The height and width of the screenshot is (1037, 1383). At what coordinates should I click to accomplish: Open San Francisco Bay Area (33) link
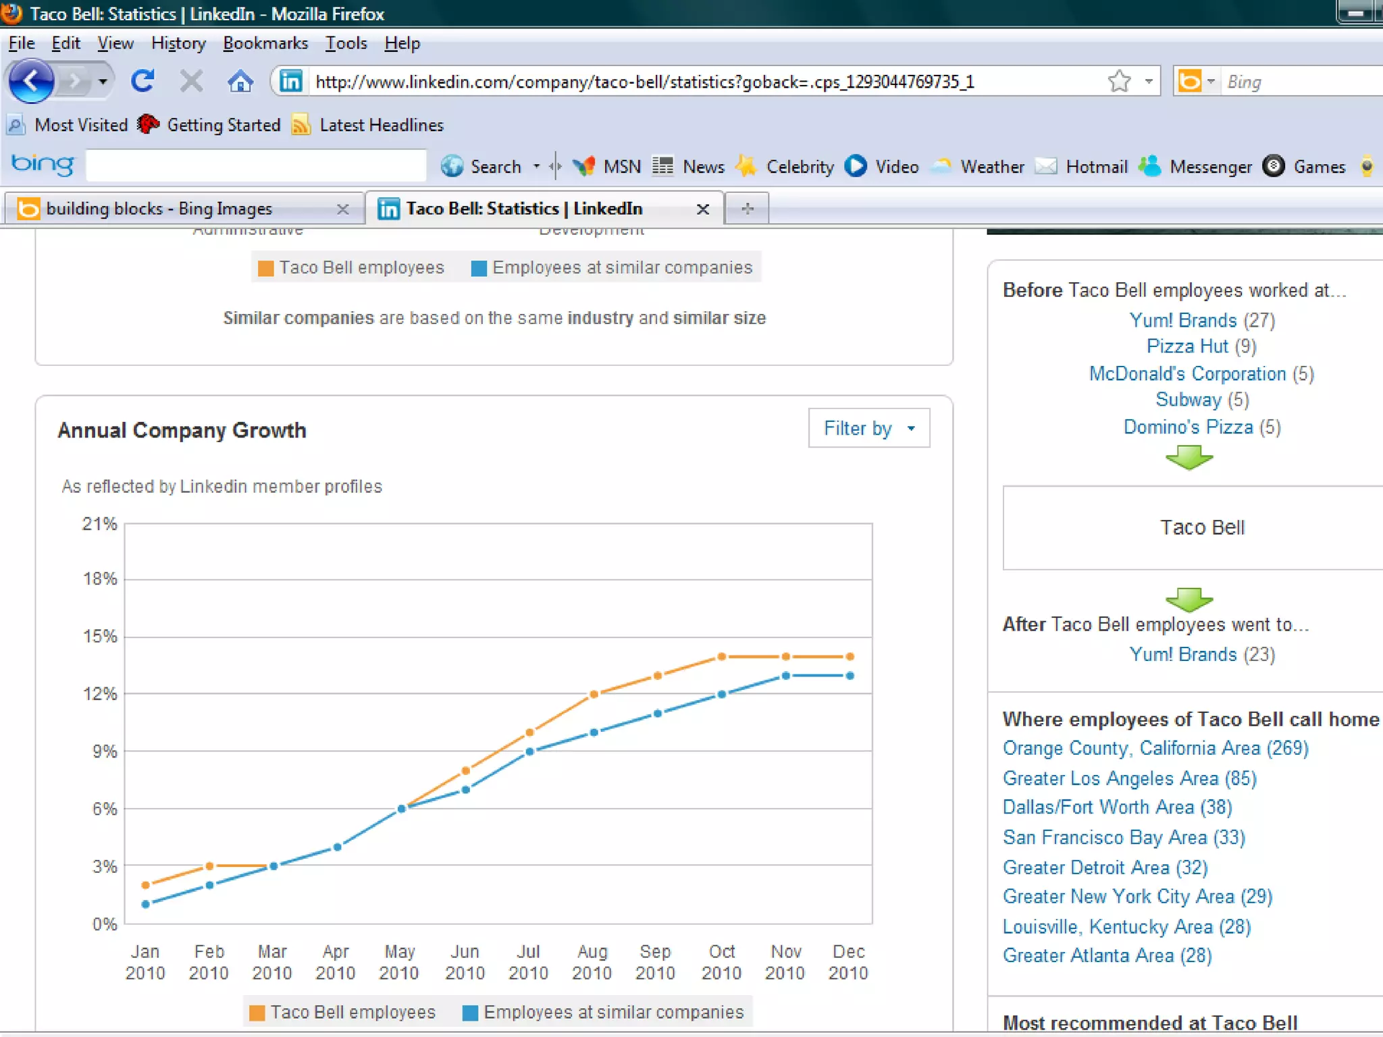pyautogui.click(x=1124, y=838)
